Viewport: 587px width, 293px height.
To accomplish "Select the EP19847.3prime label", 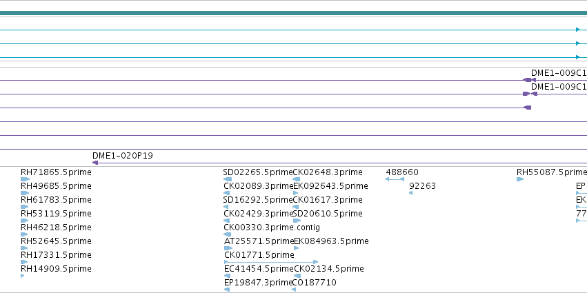I will click(x=258, y=282).
